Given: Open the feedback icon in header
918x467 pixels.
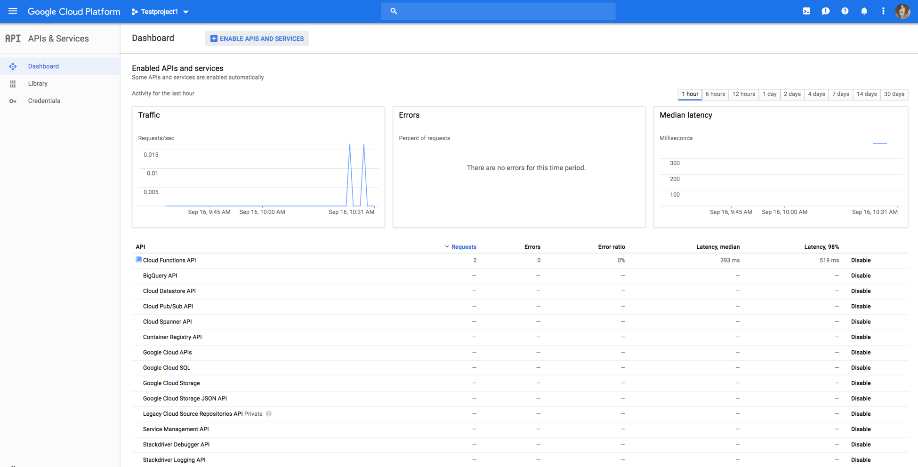Looking at the screenshot, I should coord(826,11).
